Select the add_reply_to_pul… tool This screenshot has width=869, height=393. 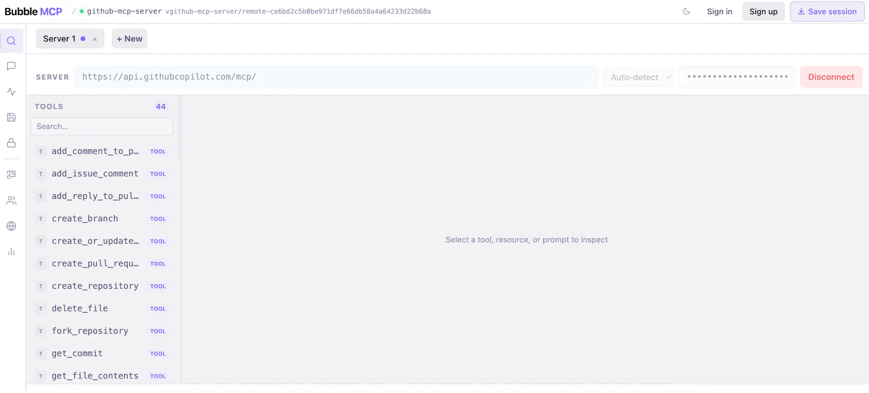pos(103,196)
